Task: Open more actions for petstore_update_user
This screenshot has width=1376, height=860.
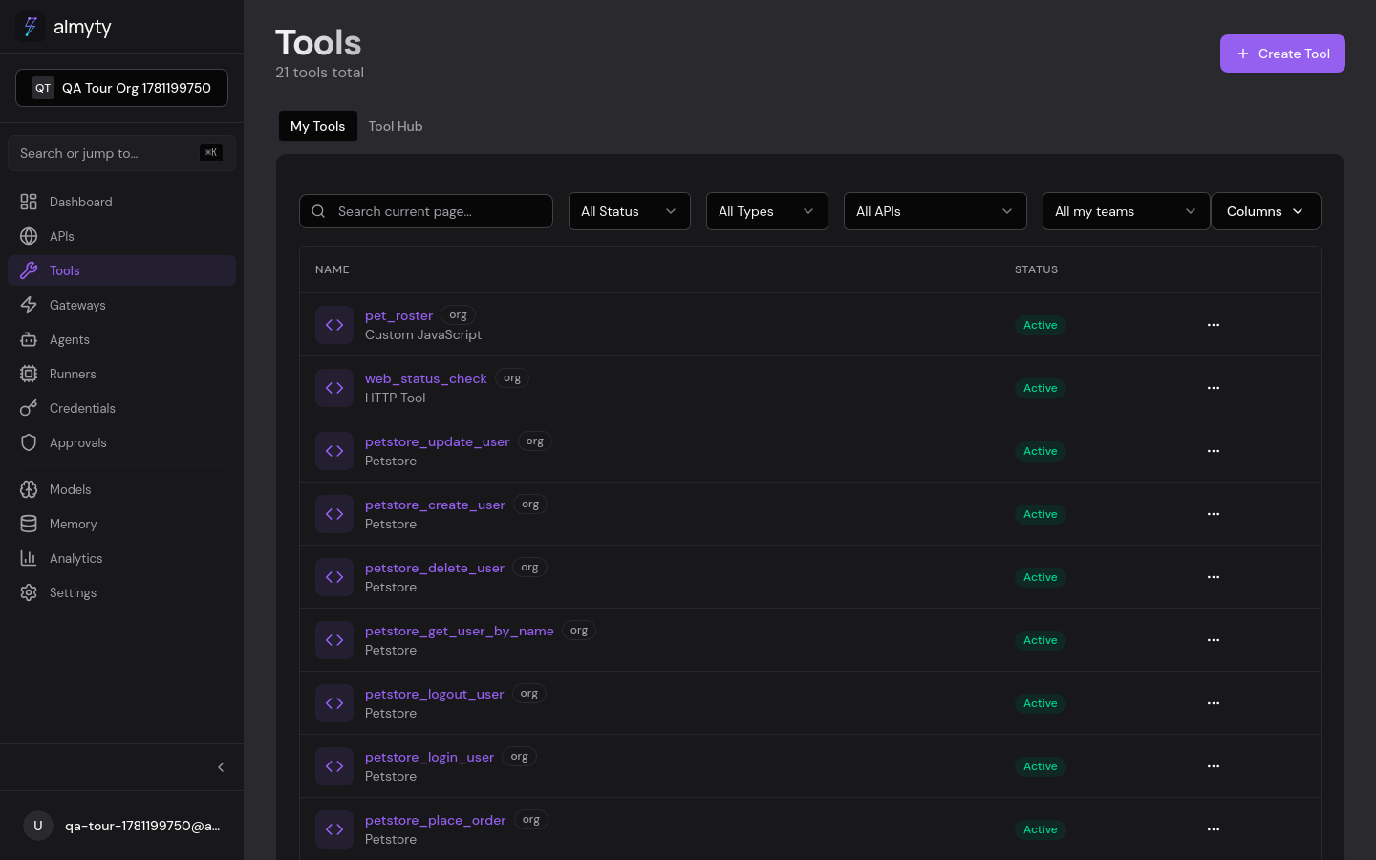Action: coord(1214,451)
